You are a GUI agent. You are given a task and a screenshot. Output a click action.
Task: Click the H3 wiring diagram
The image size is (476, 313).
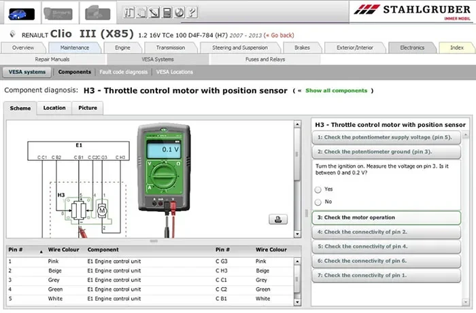tap(80, 189)
